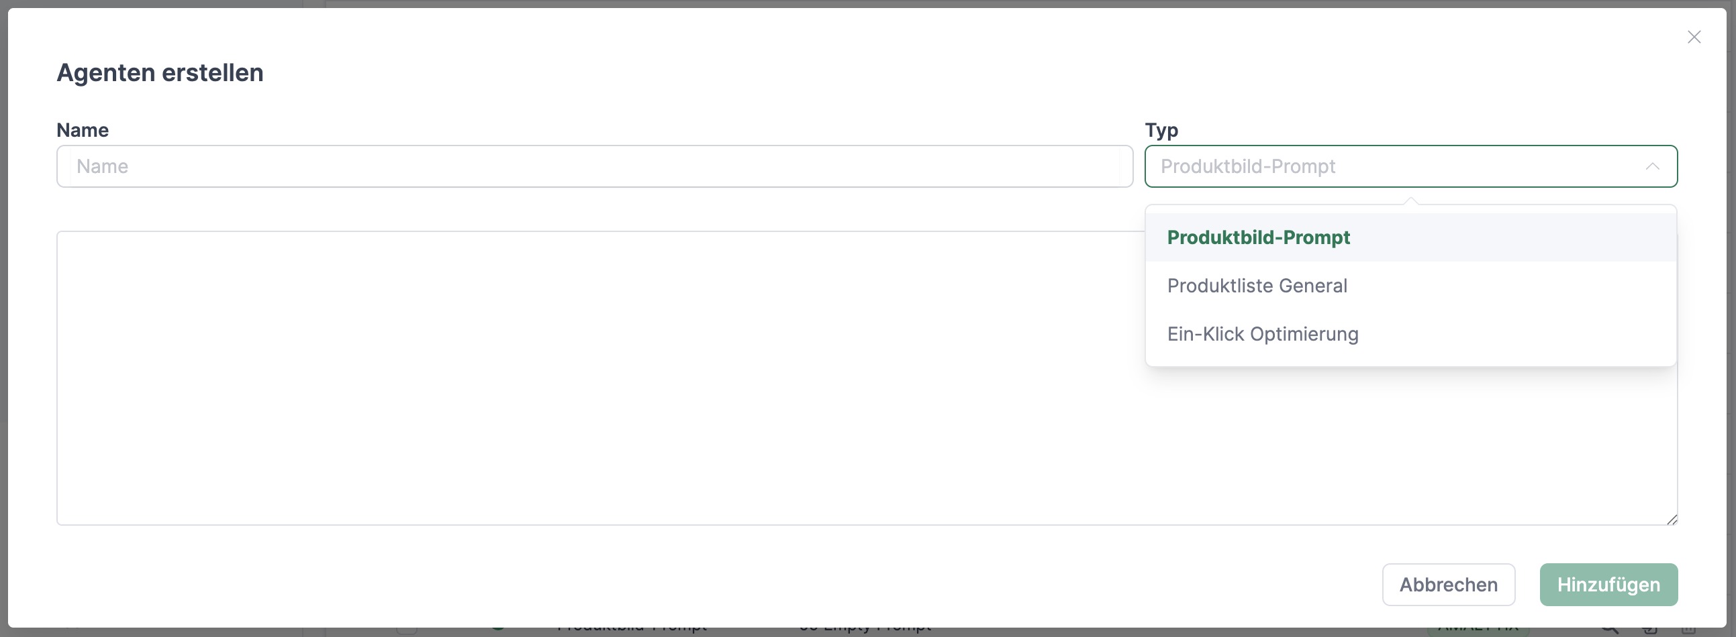
Task: Click the Name text input field
Action: (x=594, y=166)
